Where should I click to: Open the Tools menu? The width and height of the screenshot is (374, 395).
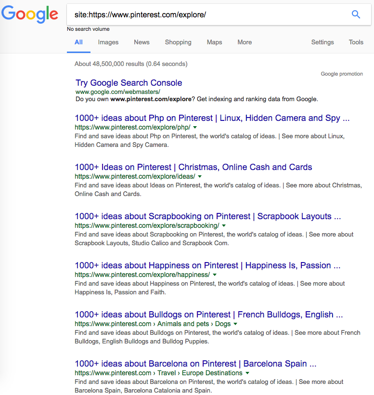click(356, 42)
